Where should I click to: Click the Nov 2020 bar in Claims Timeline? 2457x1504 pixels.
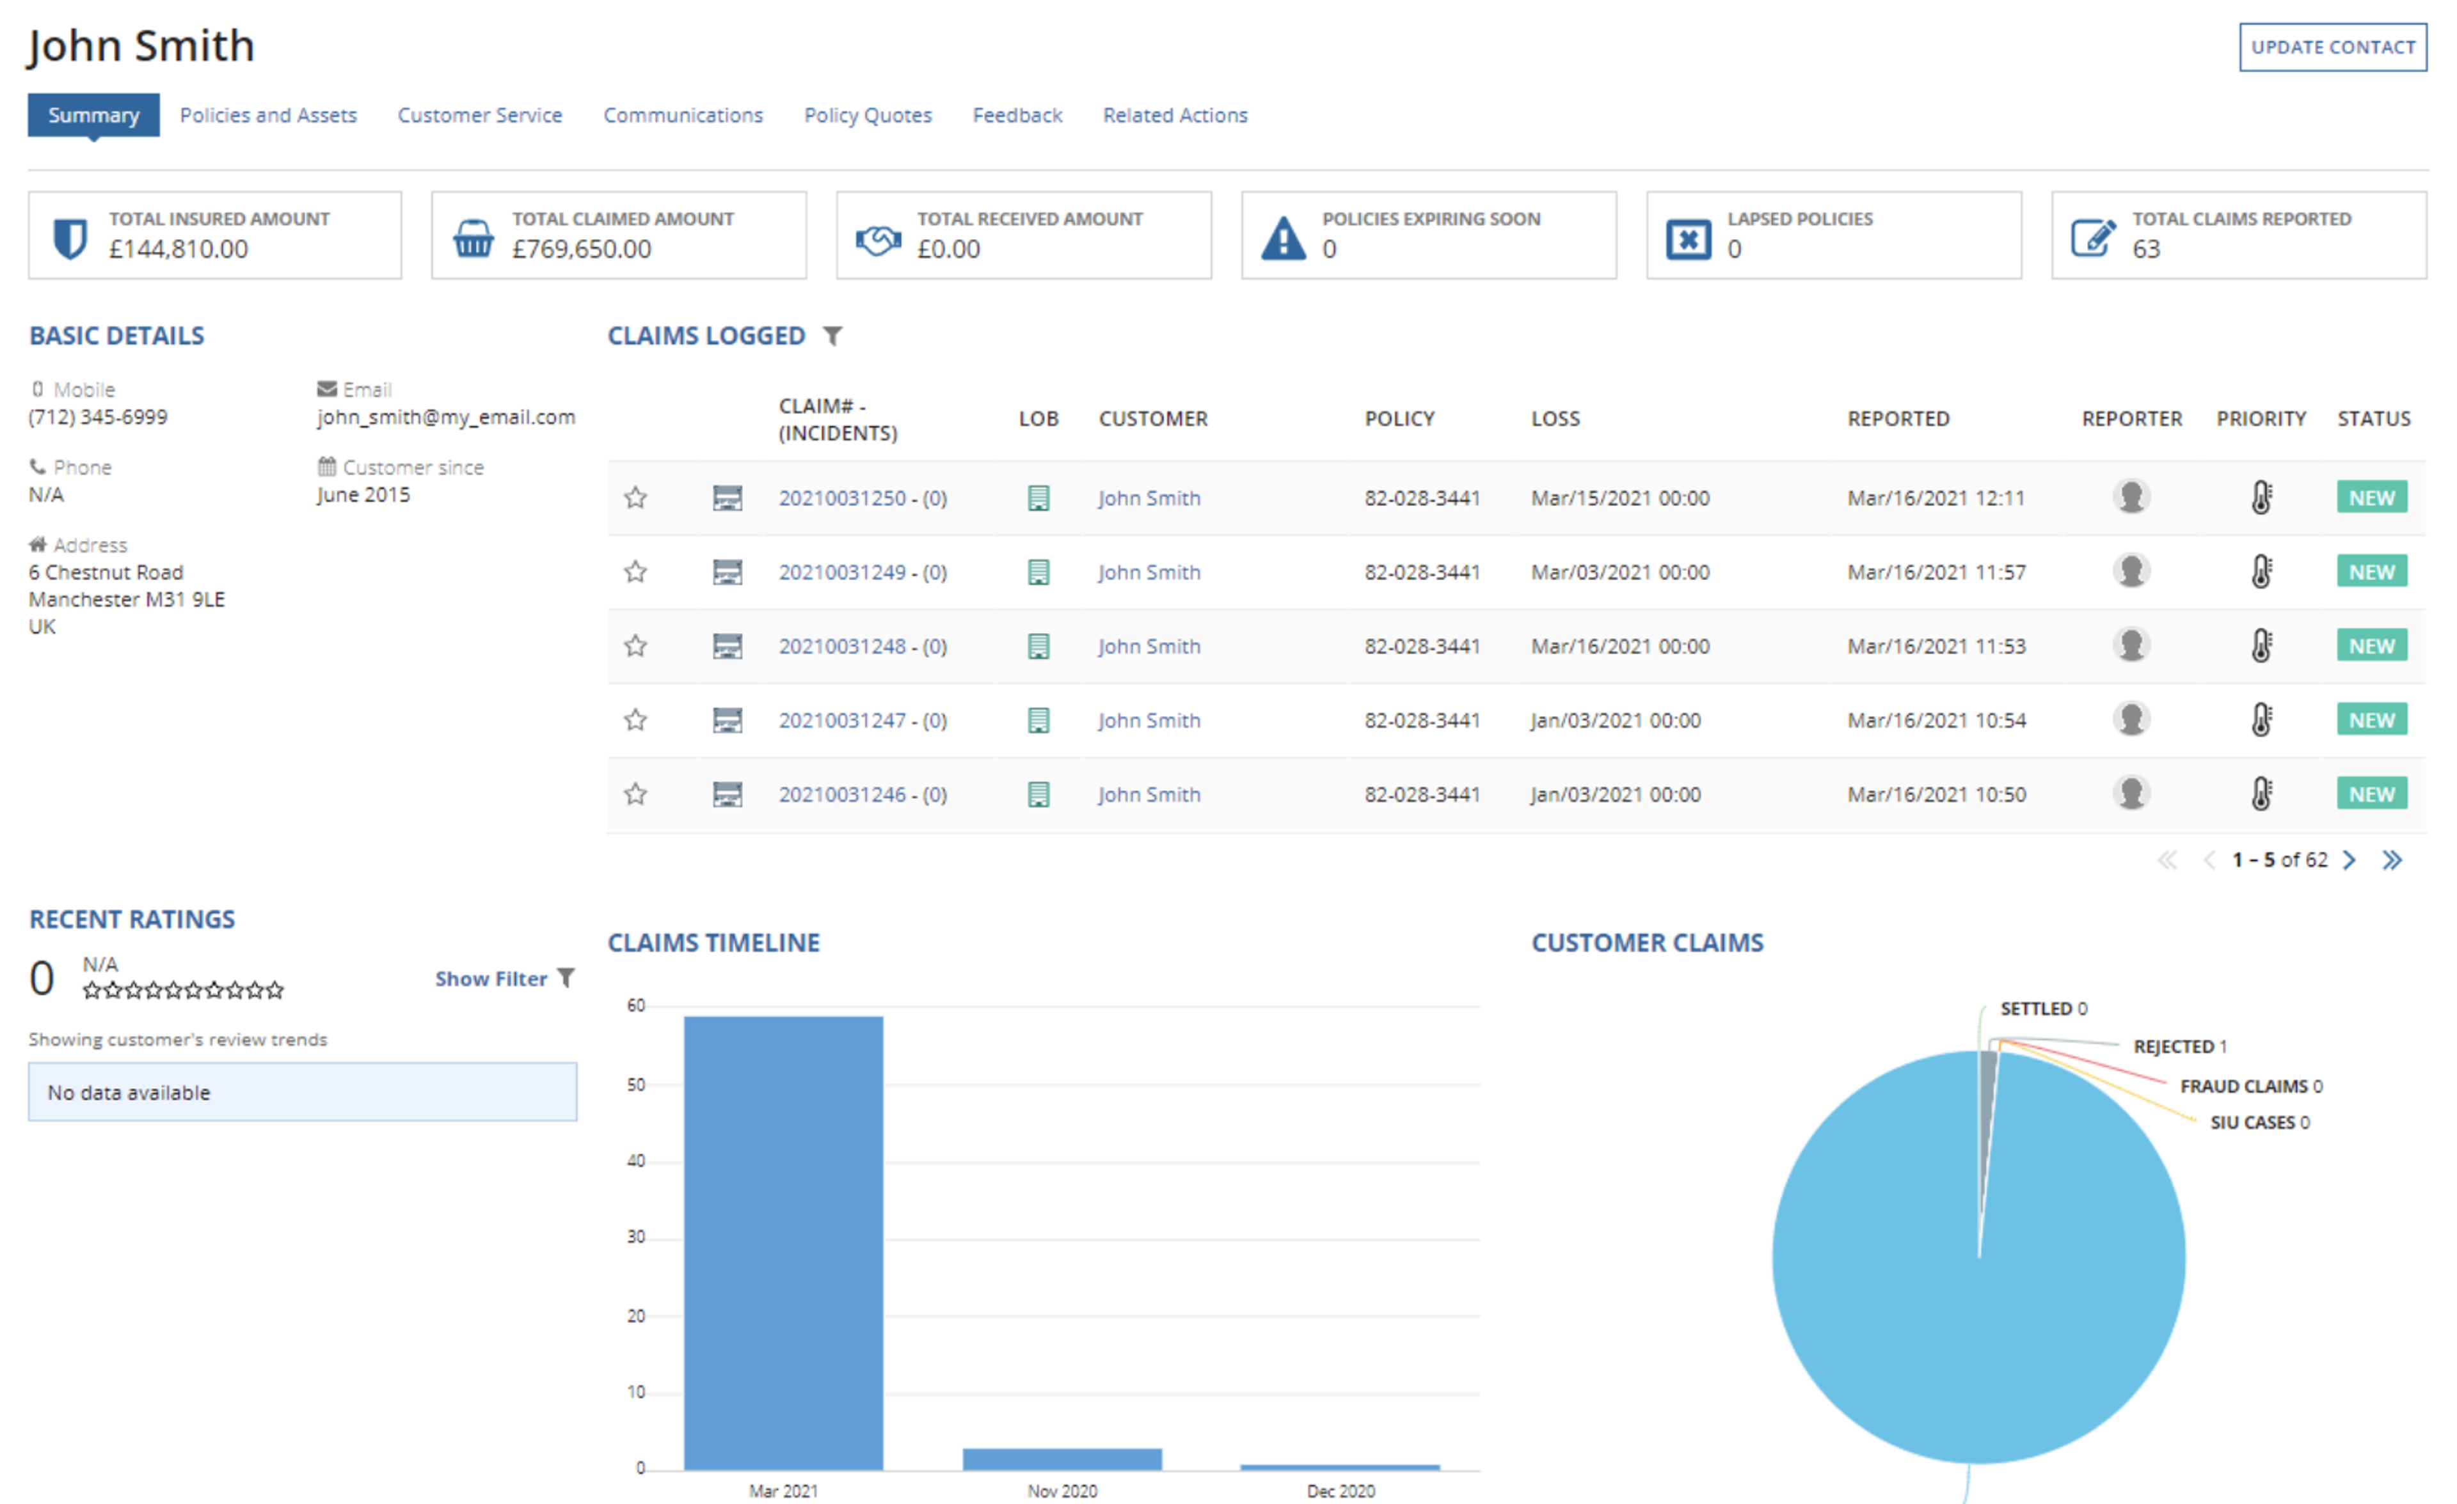click(x=1062, y=1458)
